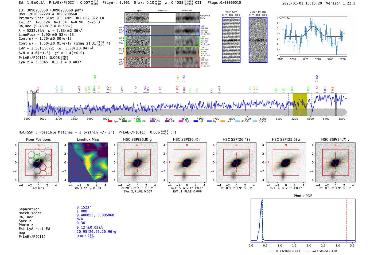Select the HSC SSP(26.8) g image

[x=137, y=162]
